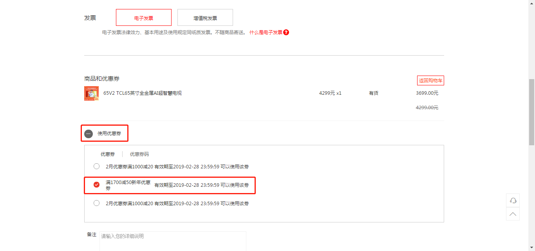
Task: Choose the 增值税发票 invoice option
Action: click(x=205, y=18)
